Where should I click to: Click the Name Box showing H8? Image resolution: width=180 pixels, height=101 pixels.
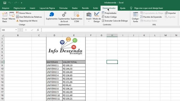click(8, 30)
